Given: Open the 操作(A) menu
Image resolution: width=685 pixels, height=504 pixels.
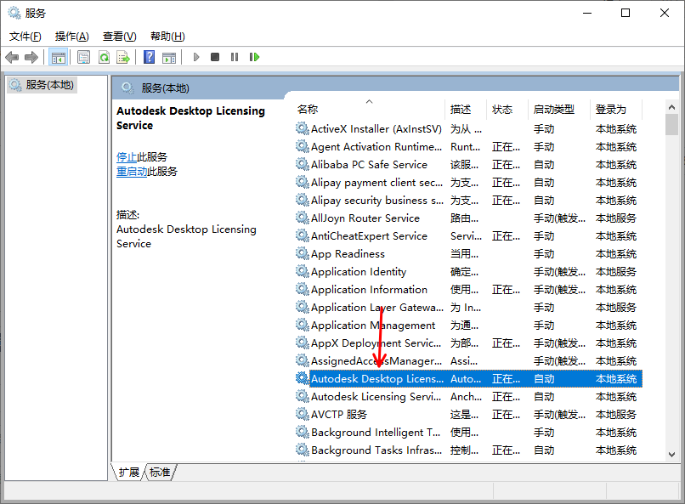Looking at the screenshot, I should coord(71,37).
